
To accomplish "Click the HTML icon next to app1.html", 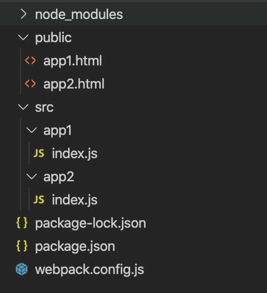I will [31, 61].
